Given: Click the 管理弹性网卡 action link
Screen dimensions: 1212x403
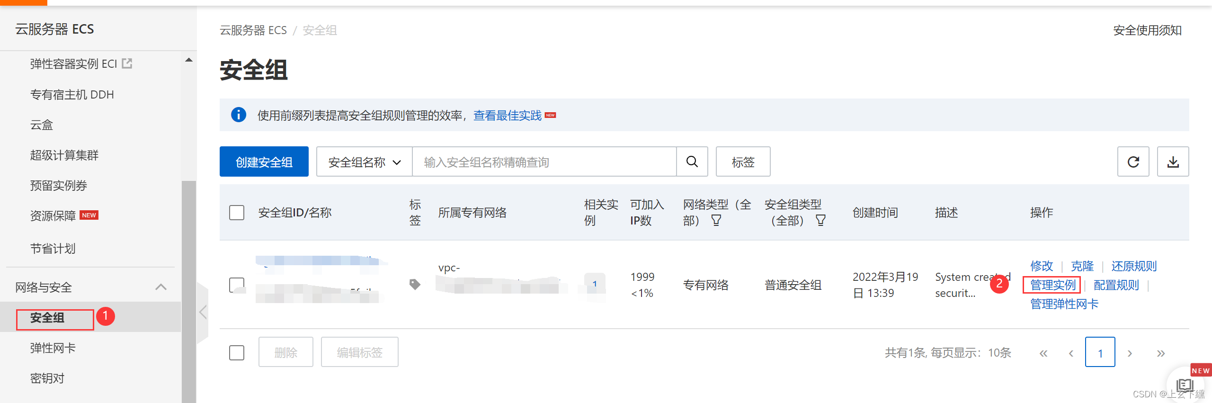Looking at the screenshot, I should (x=1064, y=304).
